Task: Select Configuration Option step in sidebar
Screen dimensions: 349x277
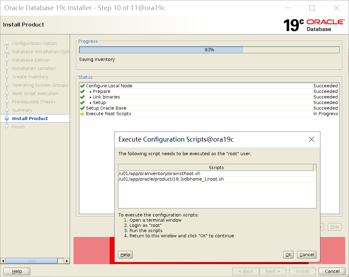Action: click(x=34, y=43)
